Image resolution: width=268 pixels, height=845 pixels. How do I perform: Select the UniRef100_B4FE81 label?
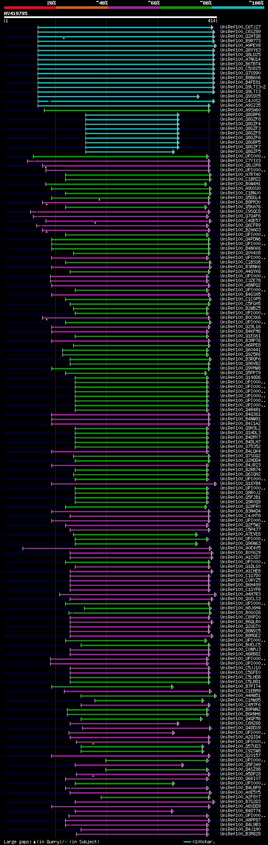tap(240, 83)
